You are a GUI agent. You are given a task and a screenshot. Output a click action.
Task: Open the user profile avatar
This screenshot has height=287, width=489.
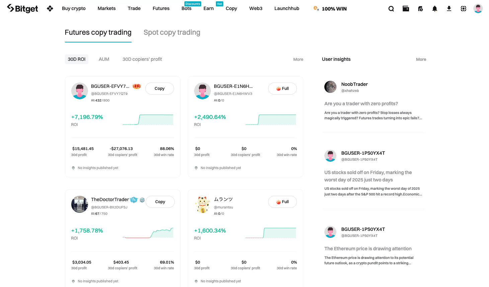pos(478,9)
